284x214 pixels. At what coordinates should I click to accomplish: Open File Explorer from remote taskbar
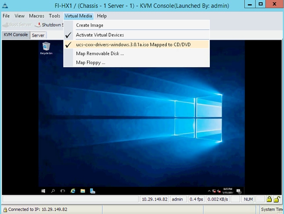83,191
